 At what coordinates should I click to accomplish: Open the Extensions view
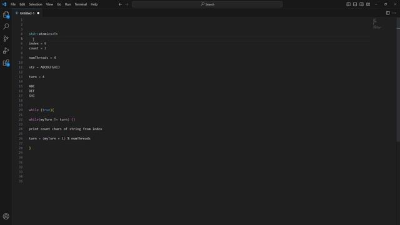[x=6, y=62]
